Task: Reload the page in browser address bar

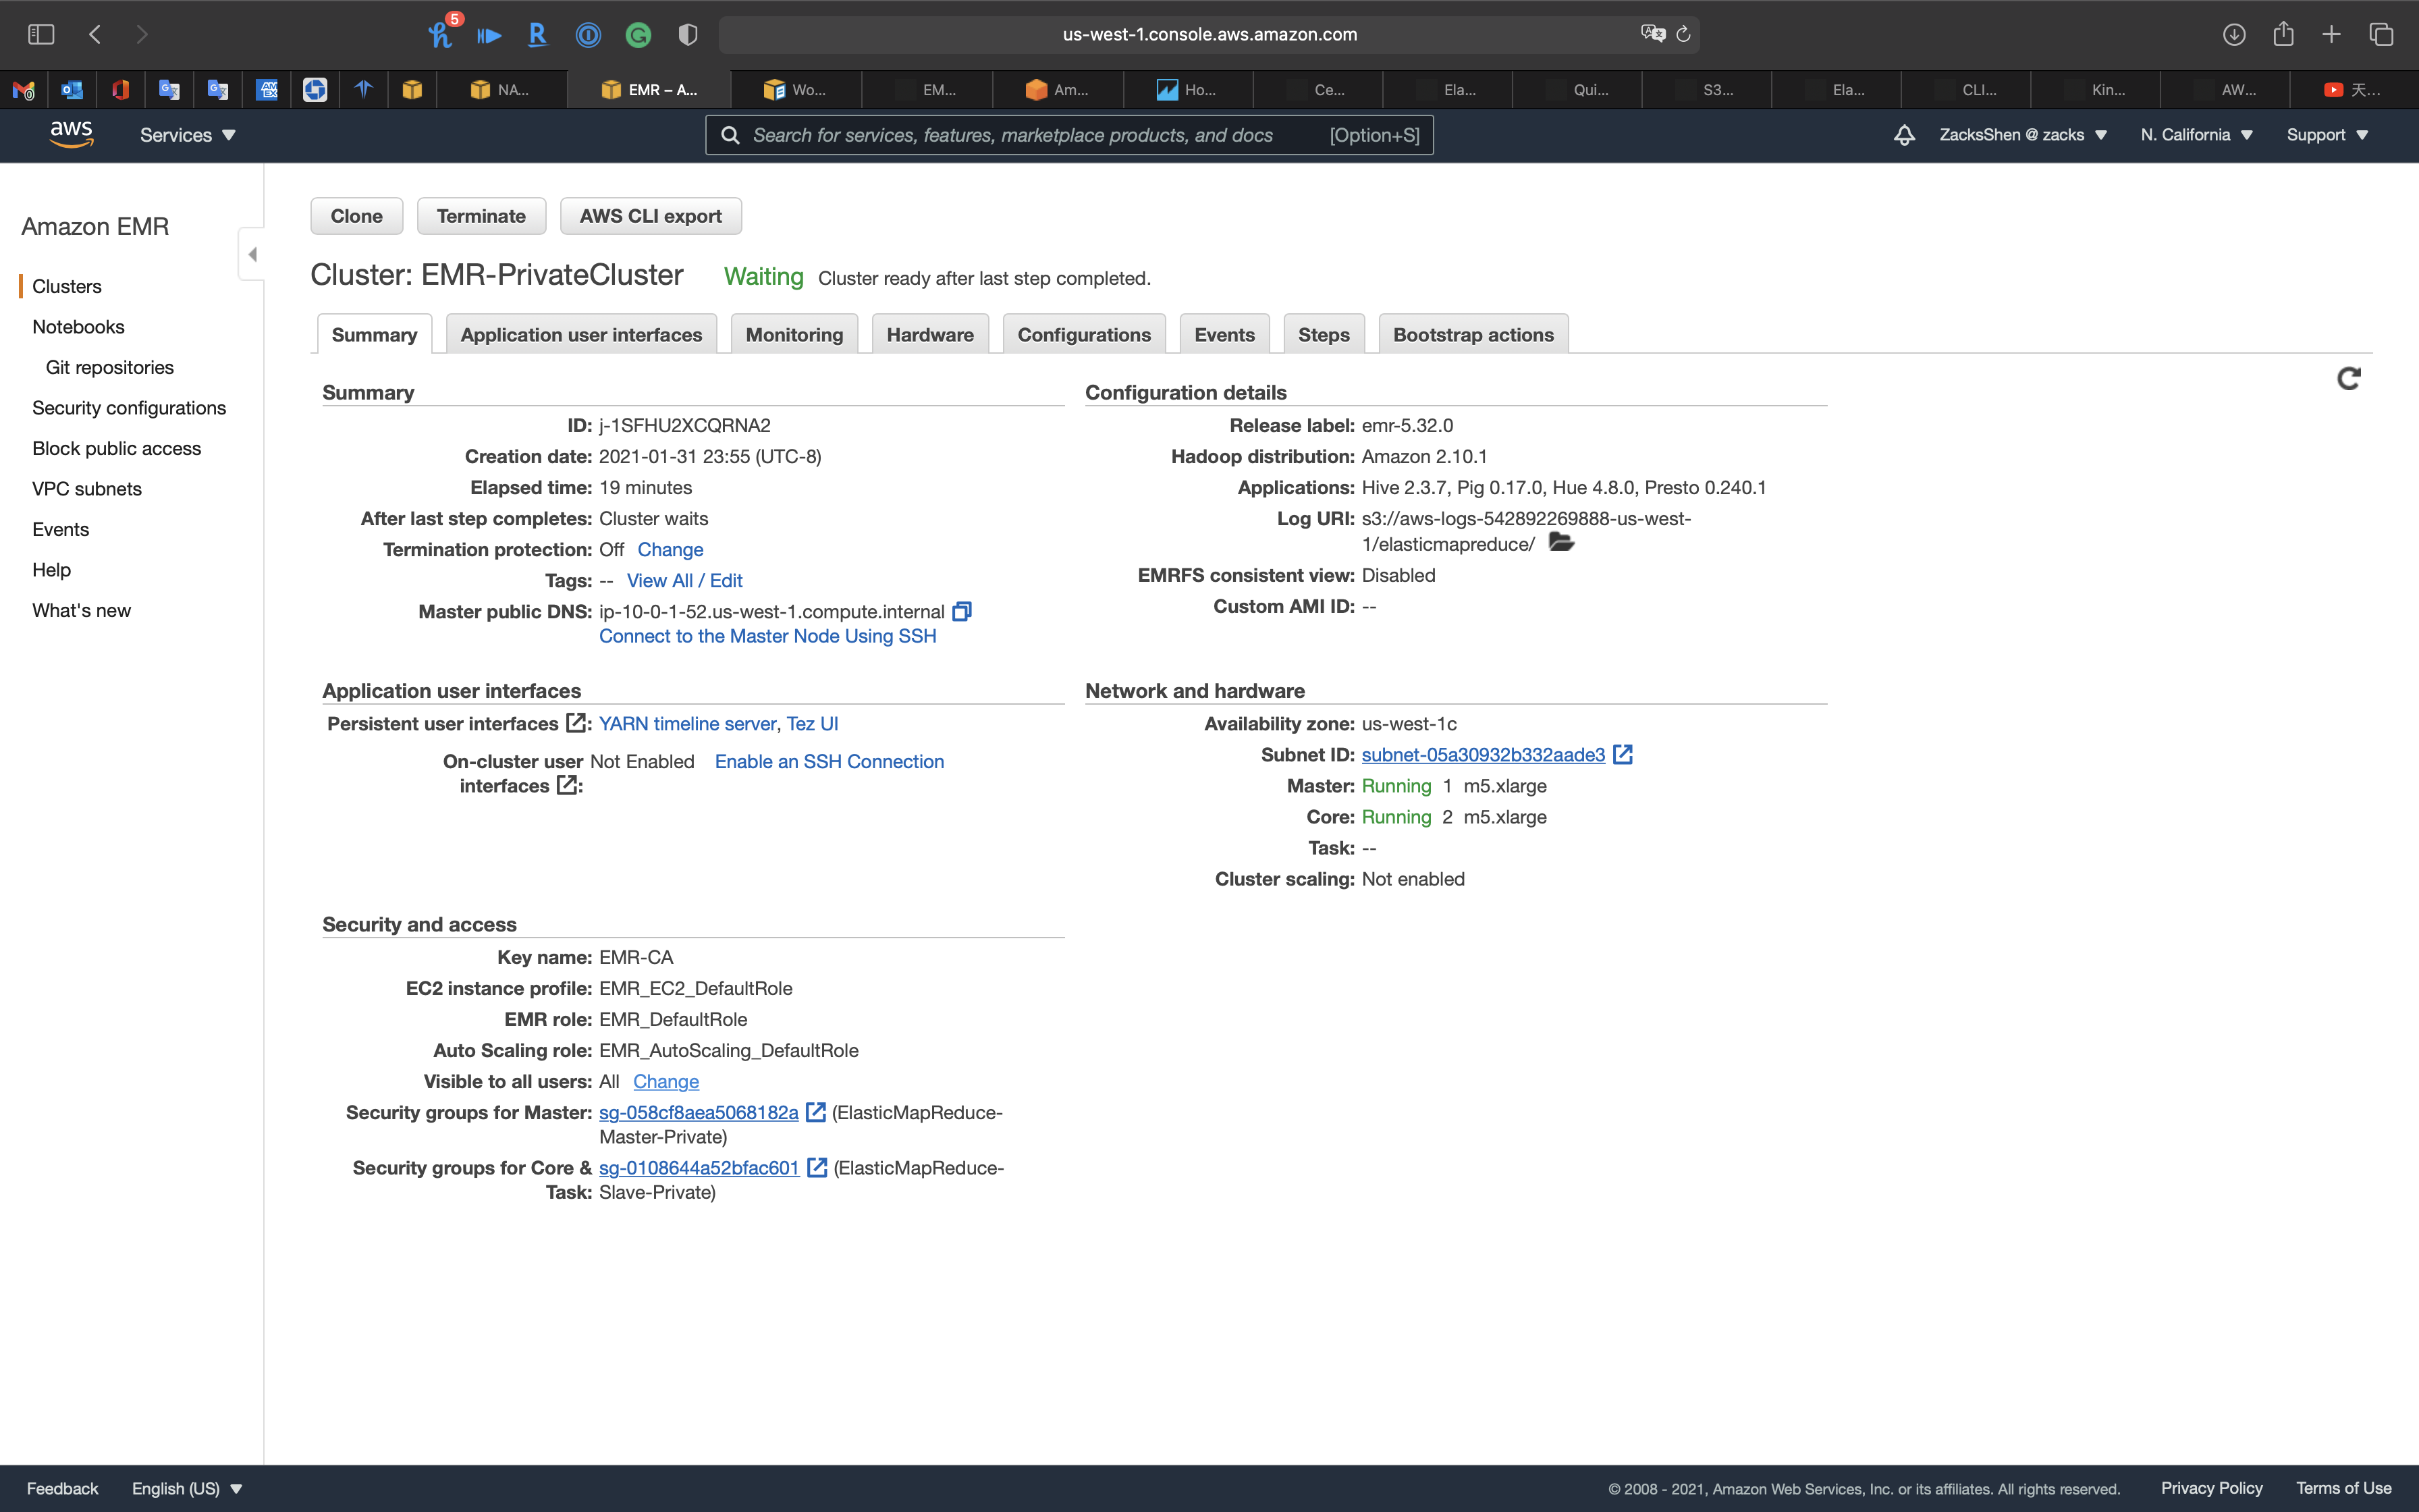Action: pyautogui.click(x=1683, y=34)
